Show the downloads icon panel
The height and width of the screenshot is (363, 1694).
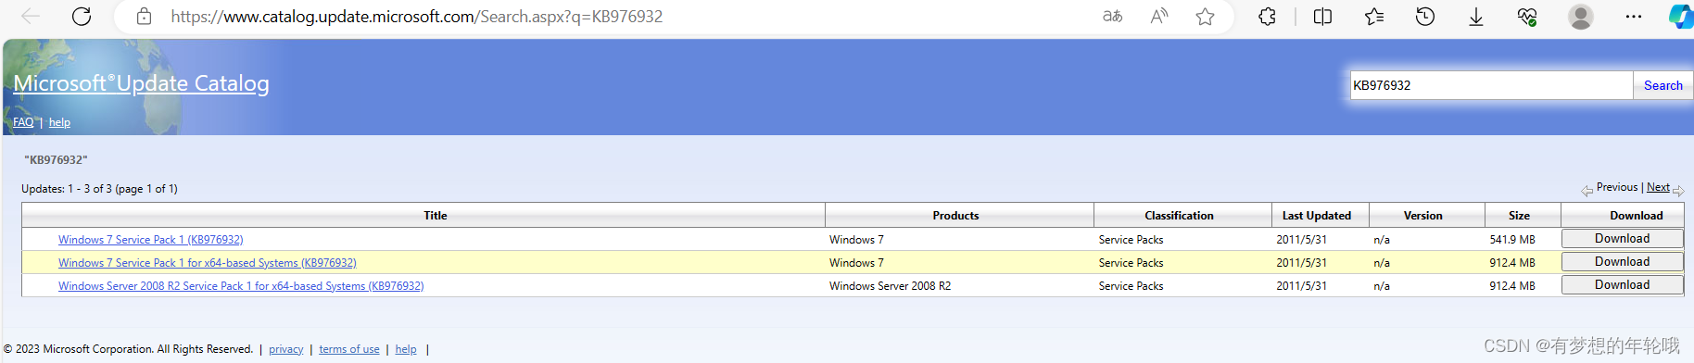[x=1476, y=17]
